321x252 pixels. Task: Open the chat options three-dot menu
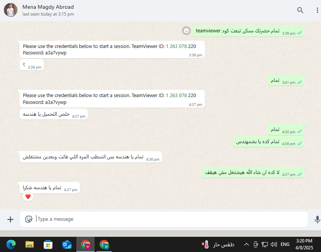317,10
